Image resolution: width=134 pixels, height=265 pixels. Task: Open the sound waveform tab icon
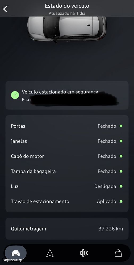pyautogui.click(x=84, y=253)
